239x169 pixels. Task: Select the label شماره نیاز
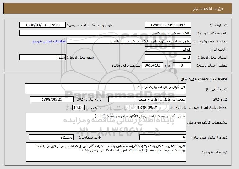[x=219, y=25]
